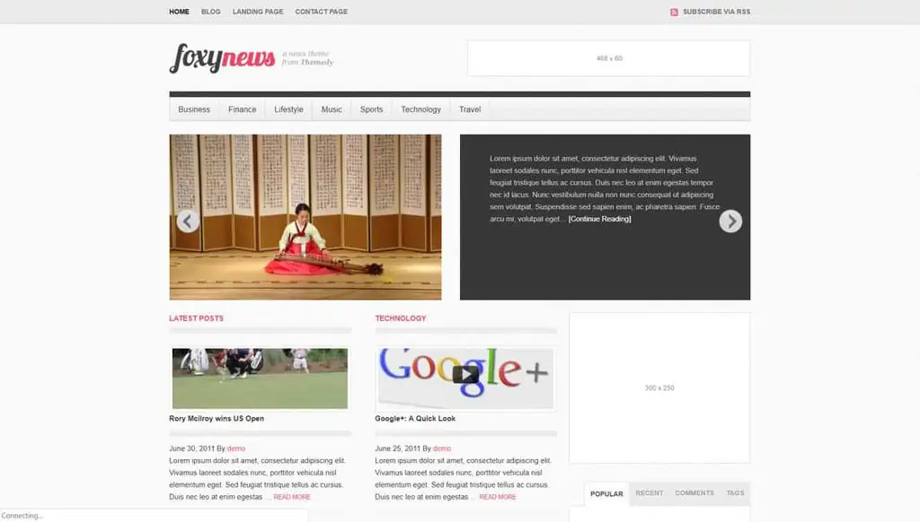Click the golf post thumbnail image
This screenshot has width=920, height=522.
[x=260, y=378]
